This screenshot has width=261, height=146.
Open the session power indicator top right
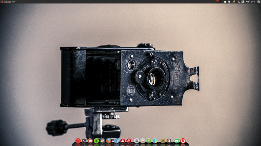click(259, 2)
